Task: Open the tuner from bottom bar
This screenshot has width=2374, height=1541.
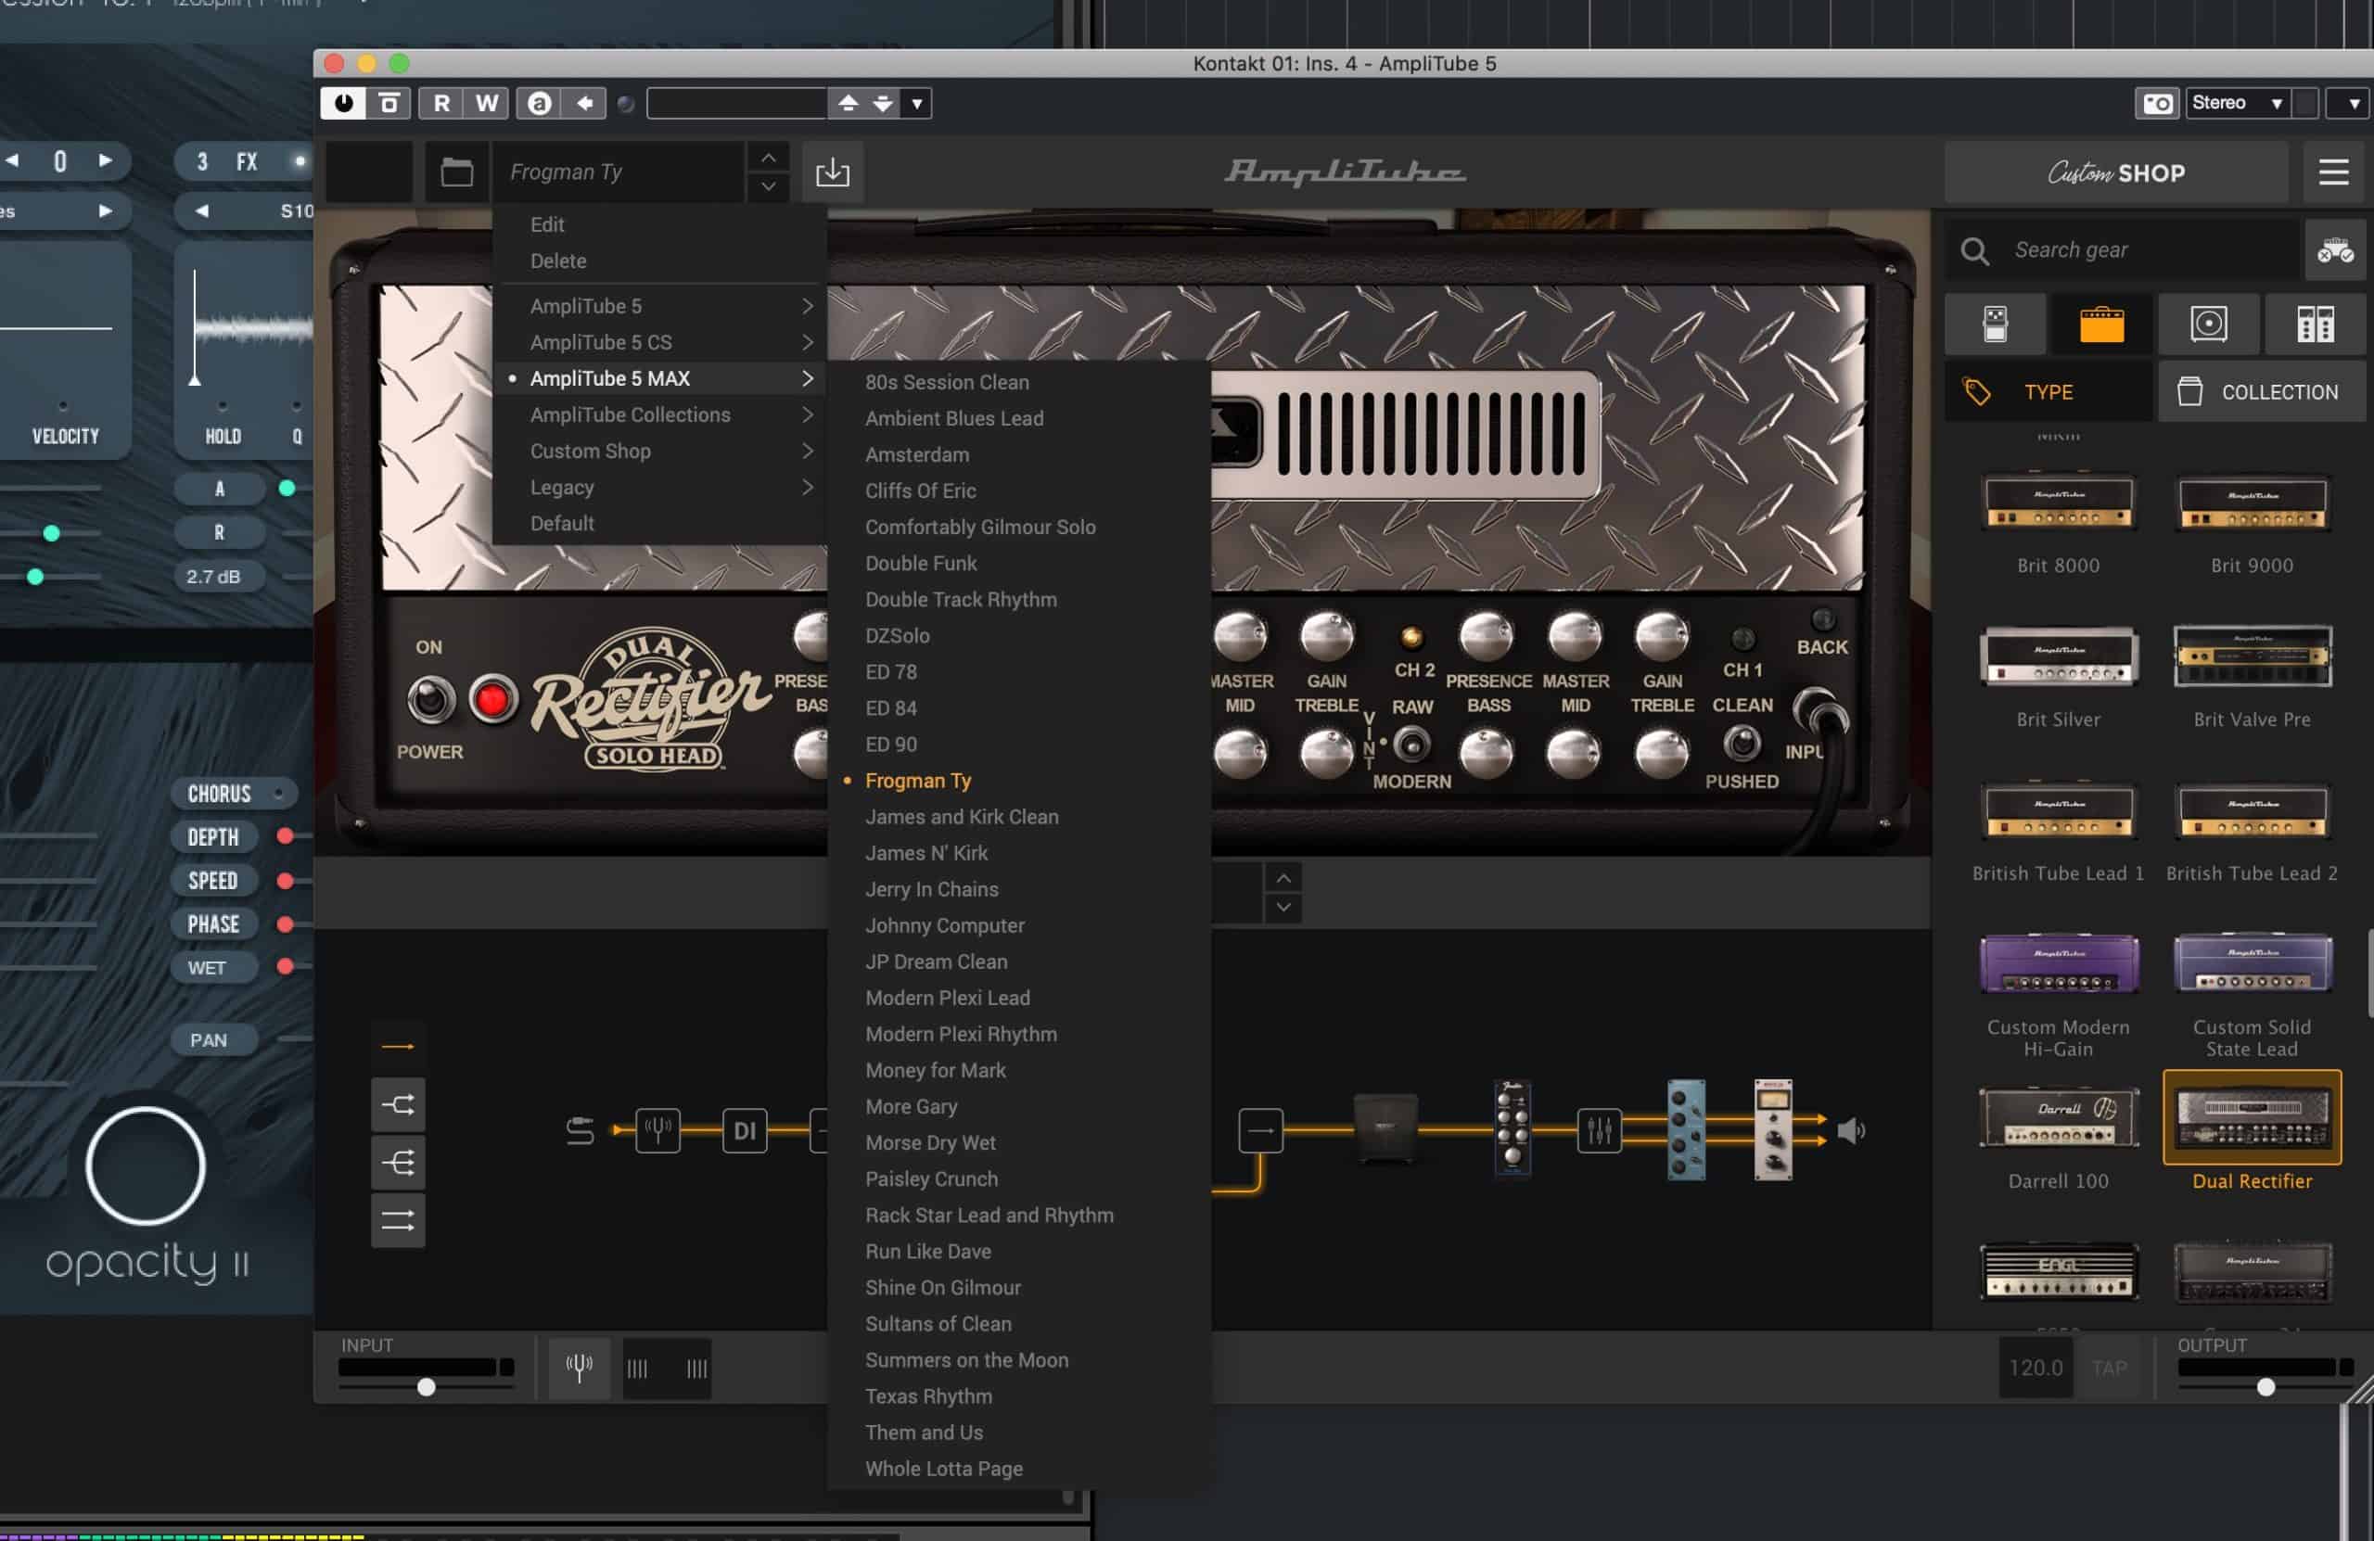Action: (x=579, y=1368)
